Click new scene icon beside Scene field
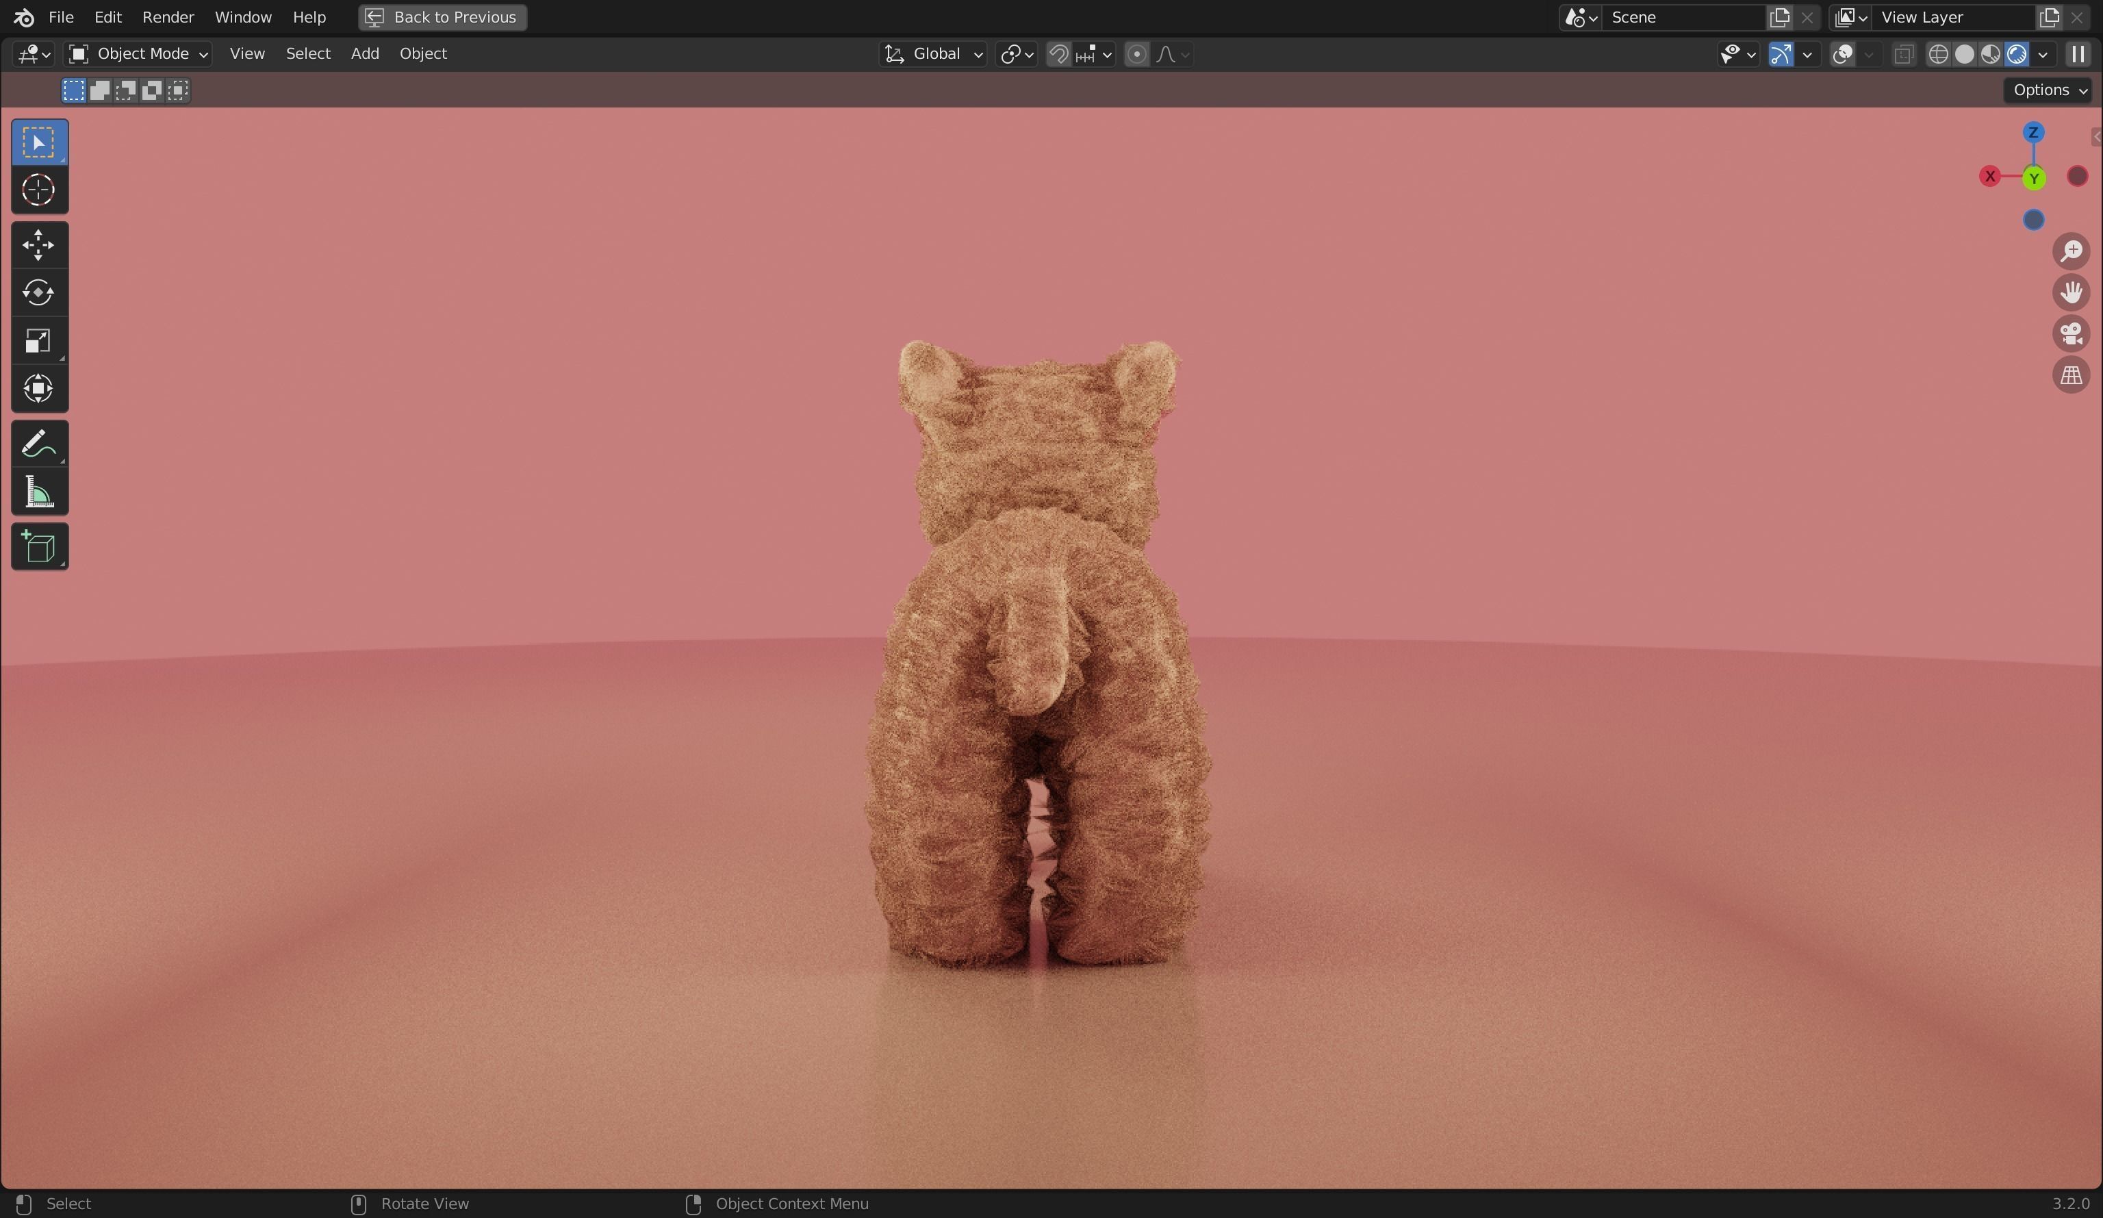 [1779, 16]
